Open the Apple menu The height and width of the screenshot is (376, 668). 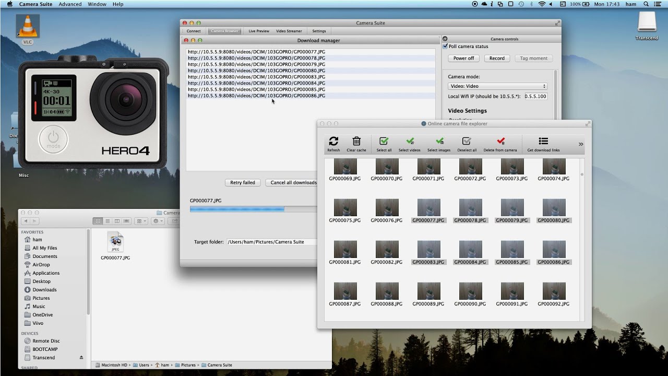point(9,4)
